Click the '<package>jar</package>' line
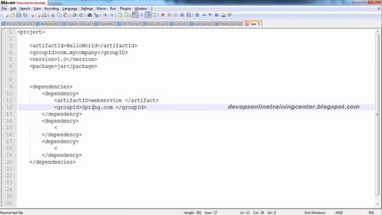This screenshot has width=382, height=215. 63,66
